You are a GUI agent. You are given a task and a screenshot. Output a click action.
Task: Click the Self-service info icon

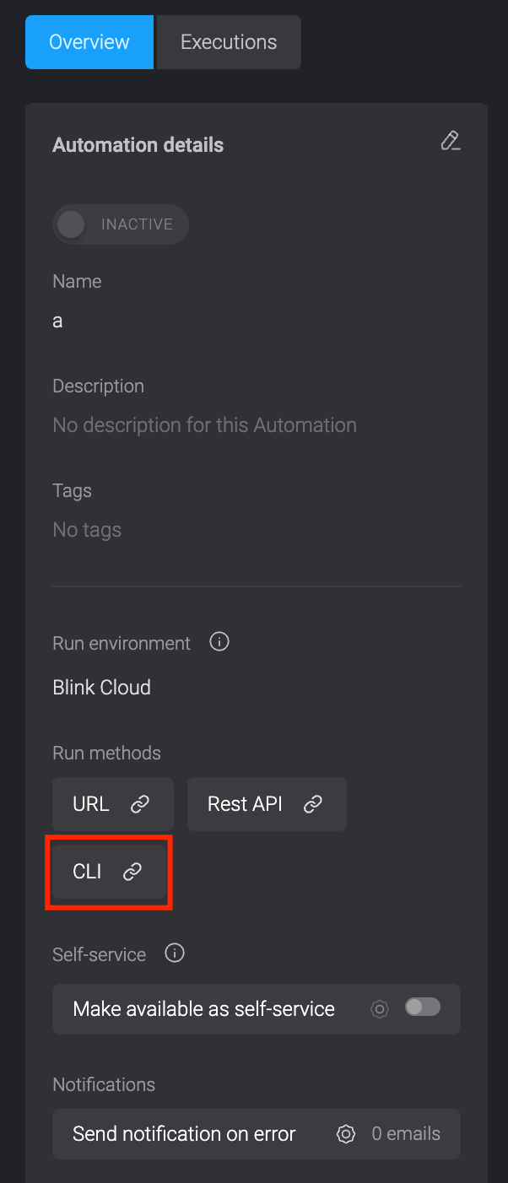(175, 953)
